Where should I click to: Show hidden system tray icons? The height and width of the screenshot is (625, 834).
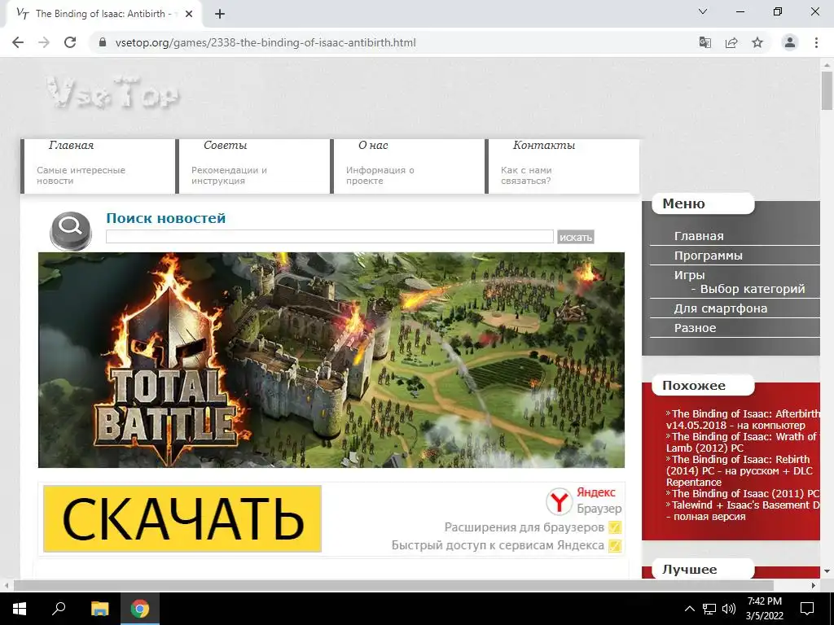pos(689,609)
